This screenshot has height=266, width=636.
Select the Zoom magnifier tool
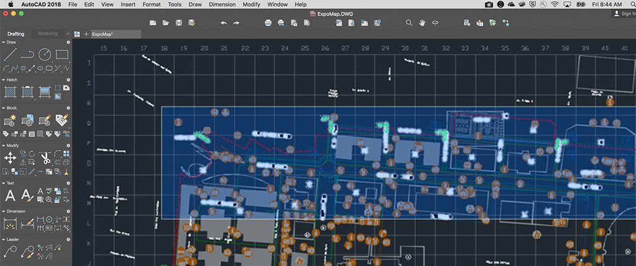(409, 23)
